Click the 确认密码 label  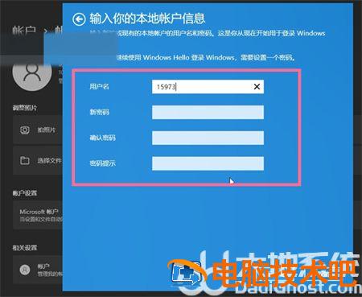click(x=102, y=138)
